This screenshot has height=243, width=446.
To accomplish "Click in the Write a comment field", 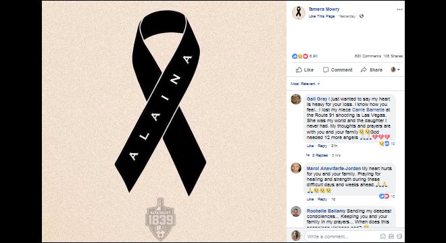I will pyautogui.click(x=341, y=236).
